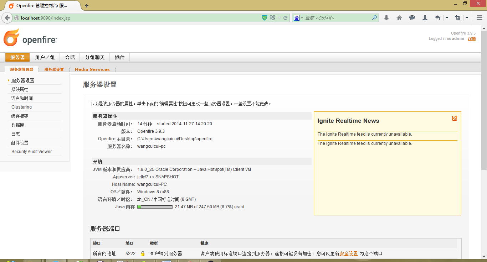
Task: Click the crop screenshot toolbar icon
Action: click(x=458, y=18)
